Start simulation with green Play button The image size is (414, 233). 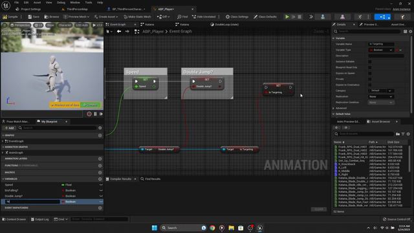pos(287,17)
